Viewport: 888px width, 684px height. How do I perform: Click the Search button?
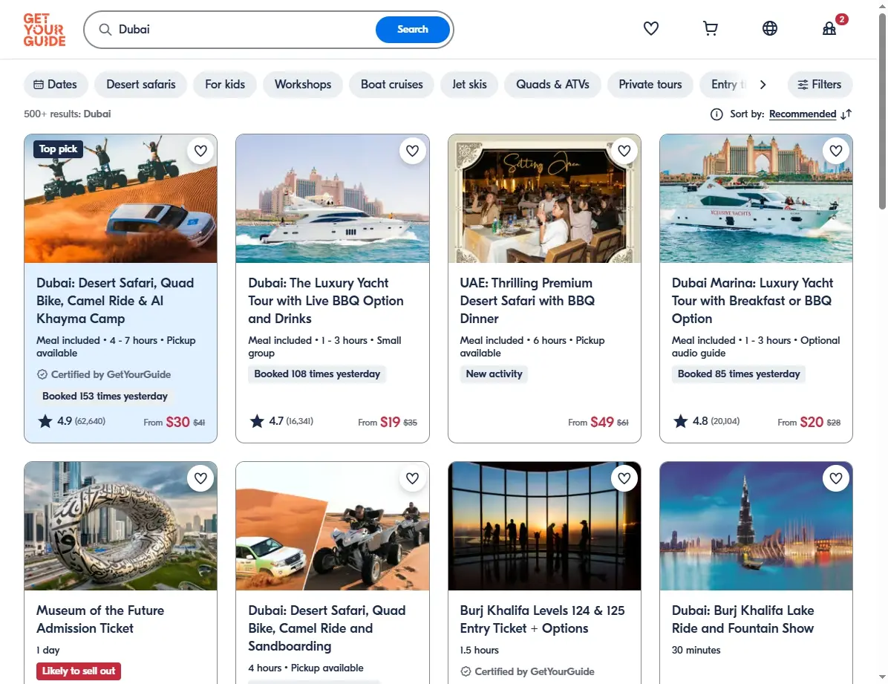pyautogui.click(x=412, y=30)
